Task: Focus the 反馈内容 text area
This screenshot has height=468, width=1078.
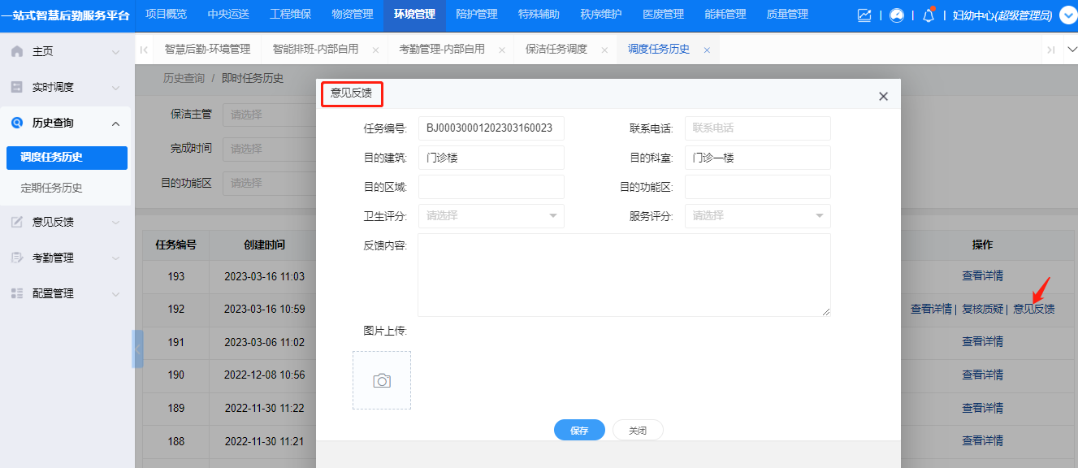Action: [624, 275]
